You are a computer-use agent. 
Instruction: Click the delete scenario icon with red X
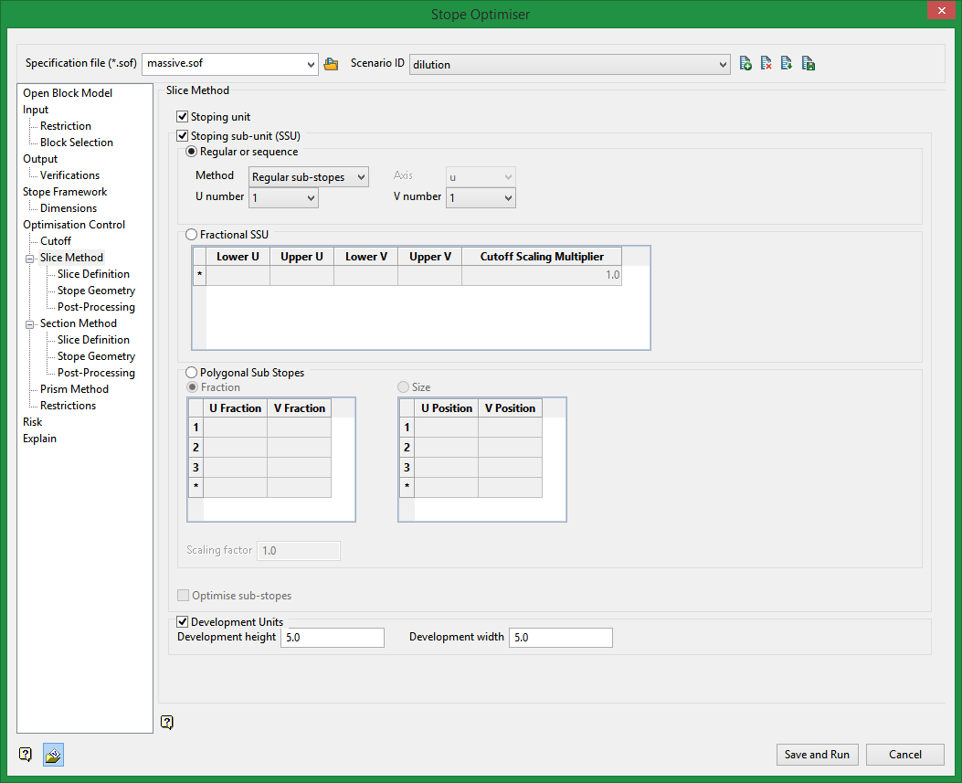coord(766,64)
